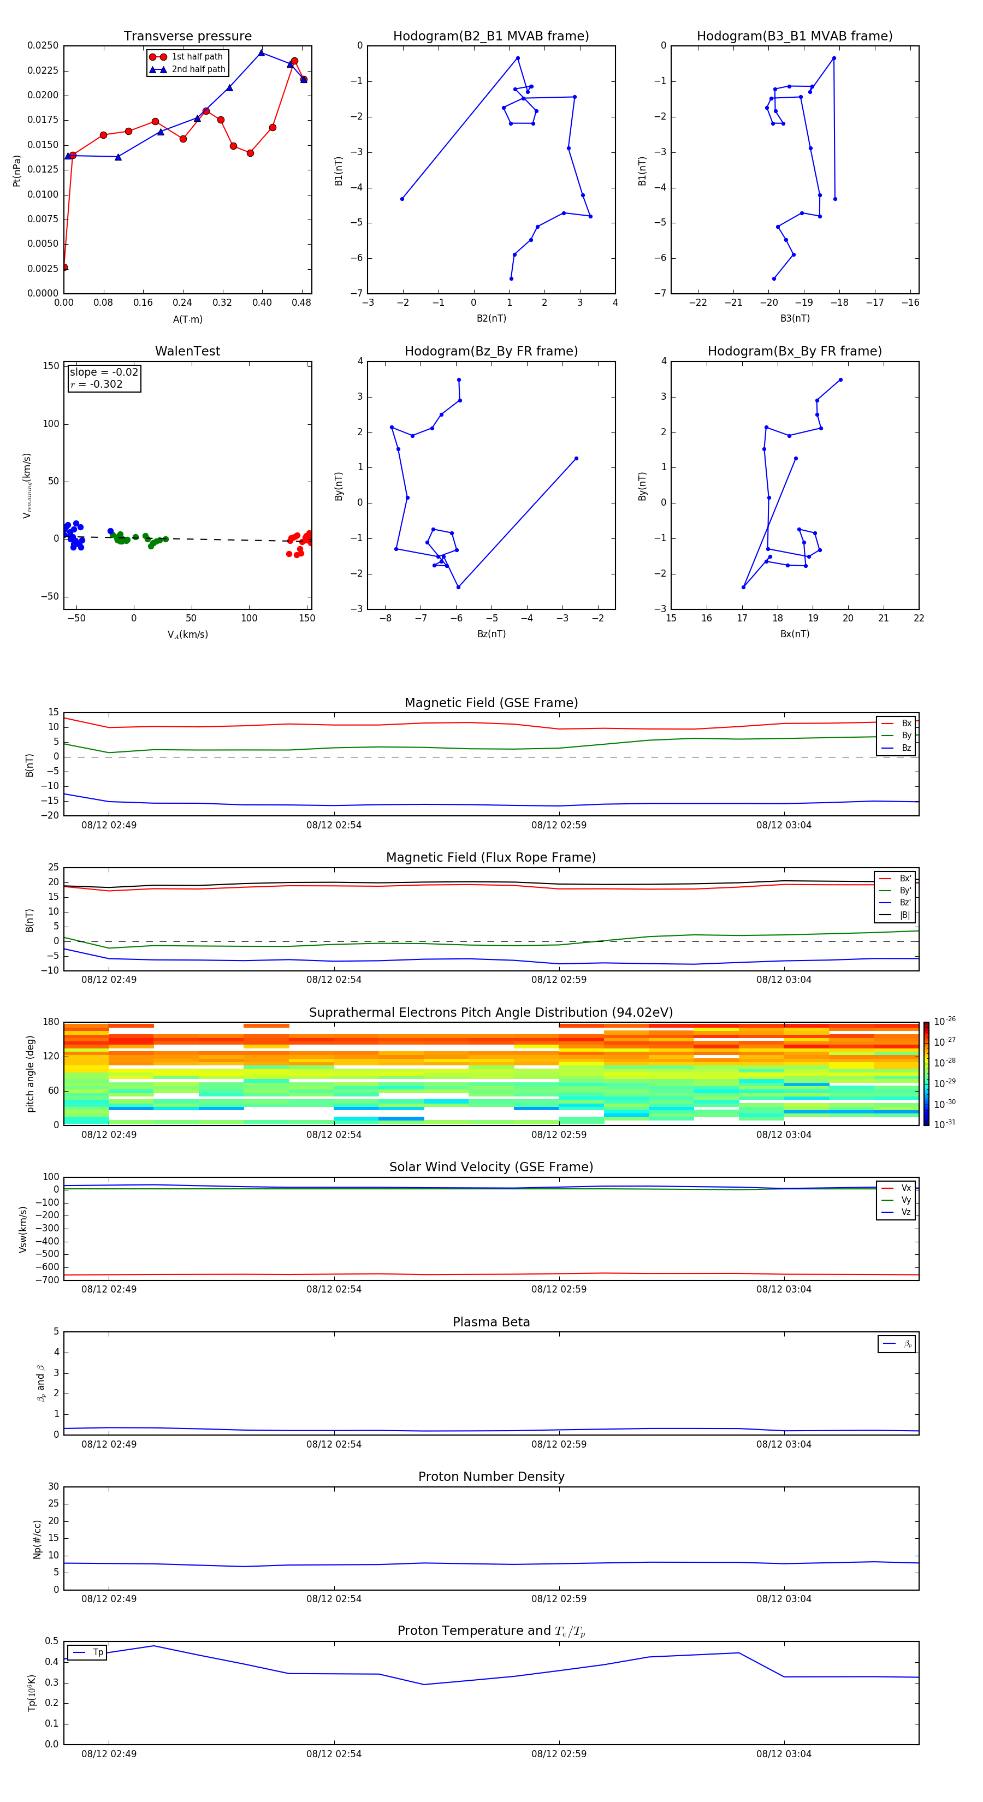Image resolution: width=983 pixels, height=1802 pixels.
Task: Click the Vy legend entry
Action: coord(896,1200)
